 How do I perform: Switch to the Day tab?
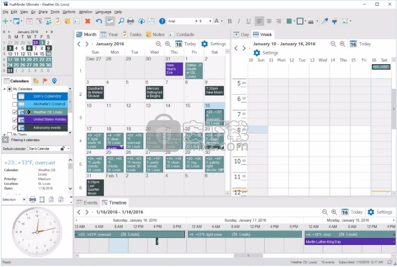pyautogui.click(x=241, y=35)
